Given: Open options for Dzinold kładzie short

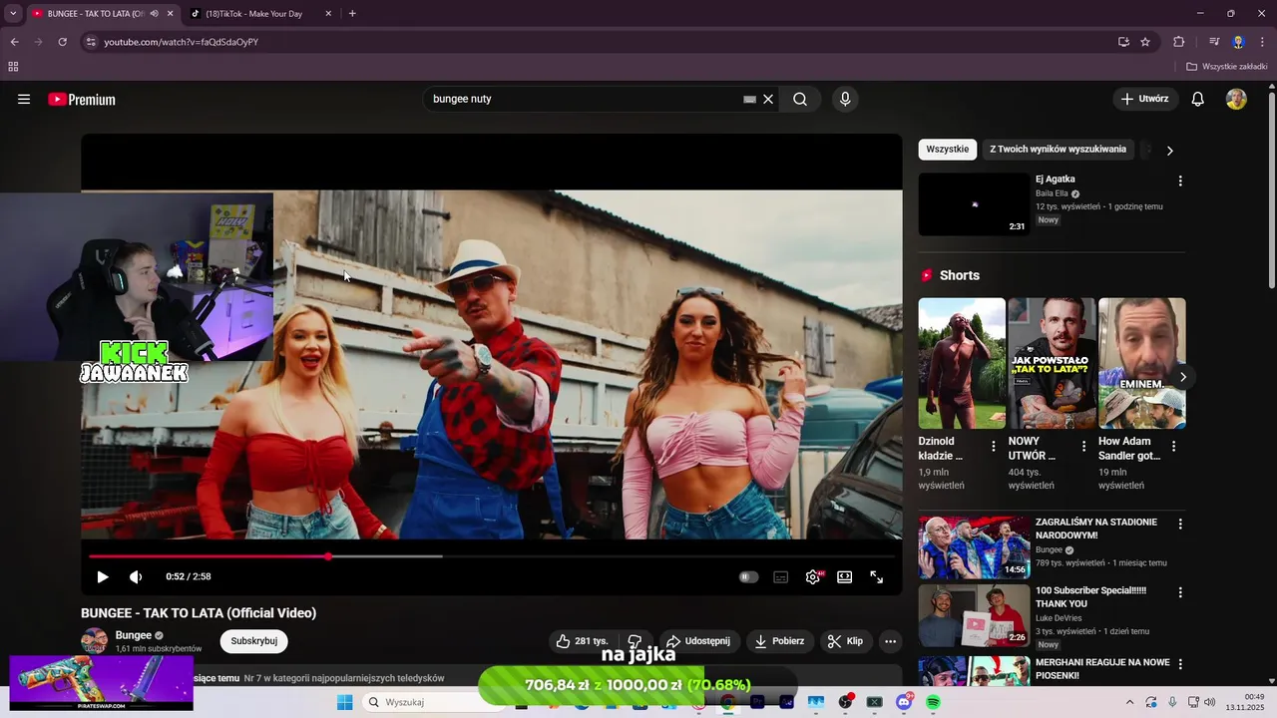Looking at the screenshot, I should [993, 447].
